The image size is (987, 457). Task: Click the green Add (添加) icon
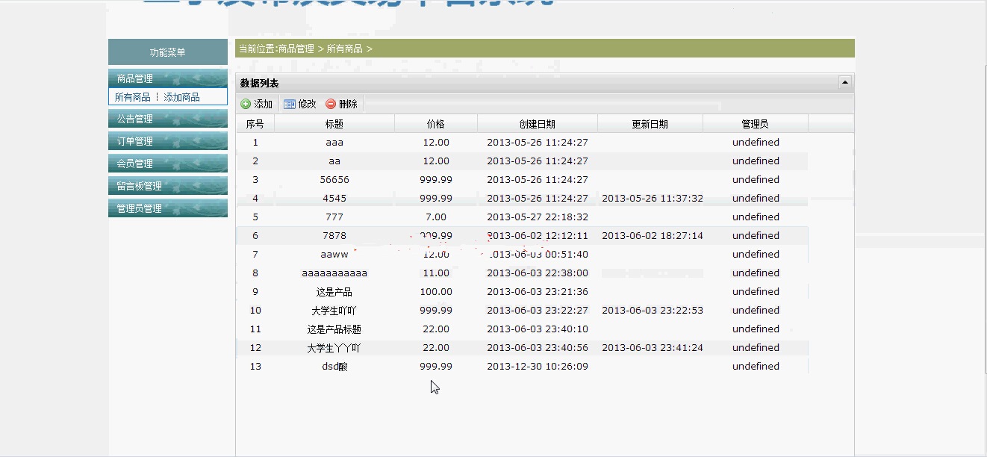pyautogui.click(x=246, y=105)
